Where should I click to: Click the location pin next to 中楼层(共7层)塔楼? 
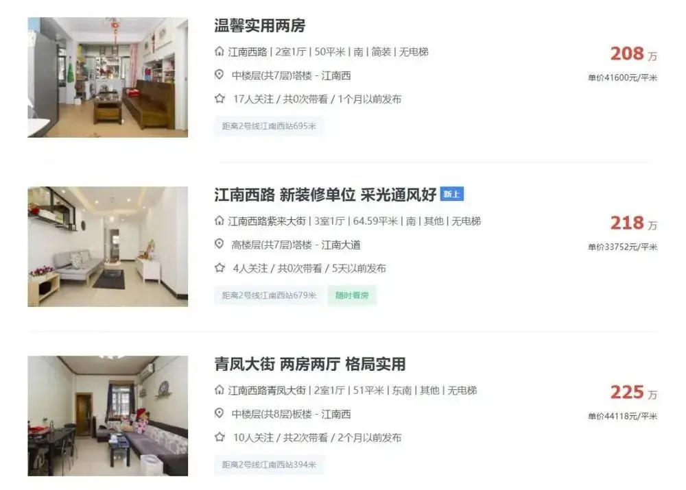tap(220, 75)
